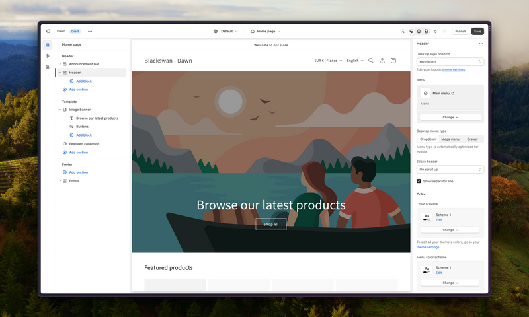The image size is (529, 317).
Task: Click the Featured collection section icon
Action: tap(65, 144)
